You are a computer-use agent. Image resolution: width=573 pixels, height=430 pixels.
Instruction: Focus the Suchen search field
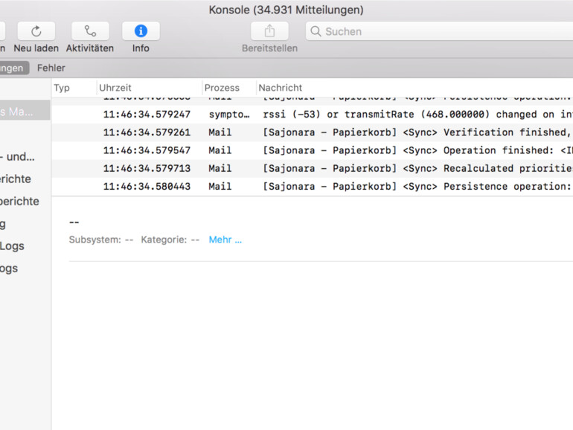(x=439, y=31)
